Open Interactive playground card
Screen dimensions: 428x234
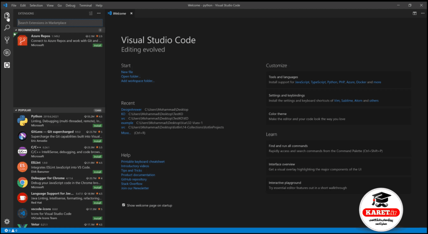pyautogui.click(x=339, y=185)
